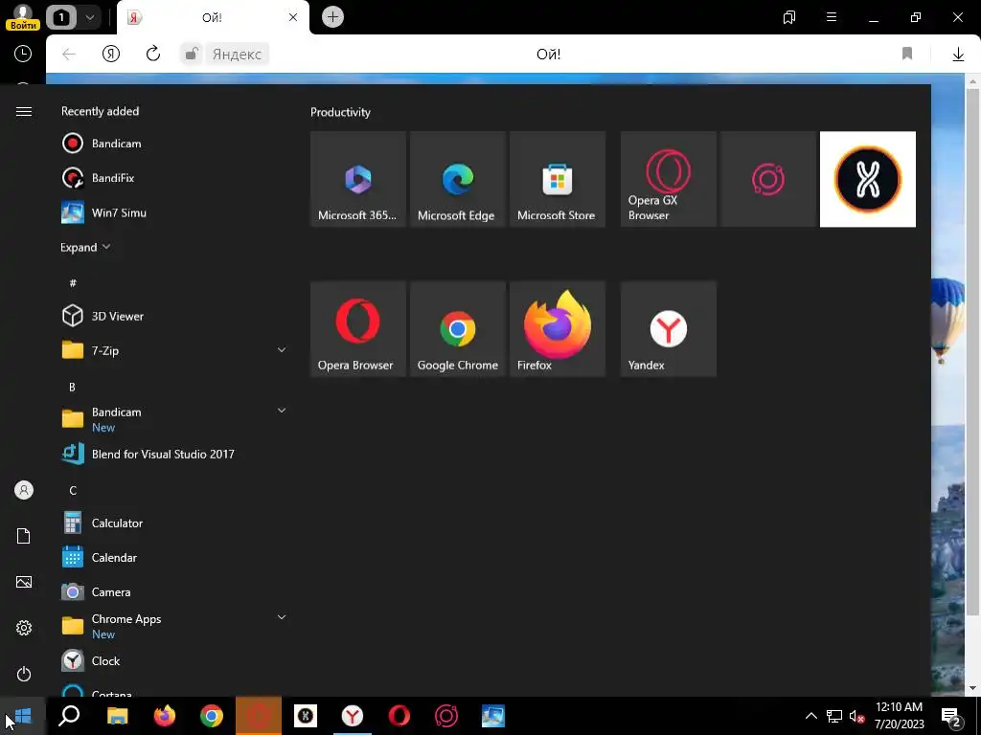The image size is (981, 735).
Task: Open Google Chrome from the taskbar
Action: pyautogui.click(x=212, y=716)
